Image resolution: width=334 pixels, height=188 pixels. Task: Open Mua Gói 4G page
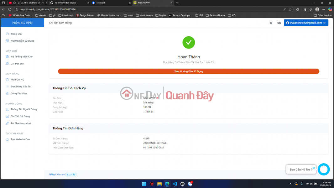click(x=7, y=79)
